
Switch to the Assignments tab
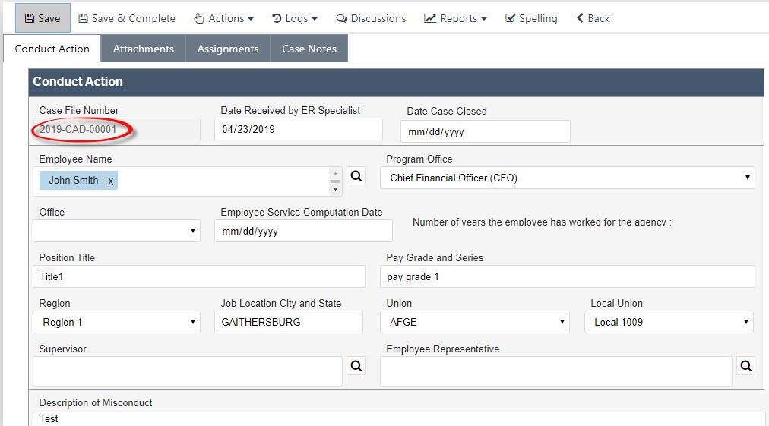pyautogui.click(x=228, y=49)
